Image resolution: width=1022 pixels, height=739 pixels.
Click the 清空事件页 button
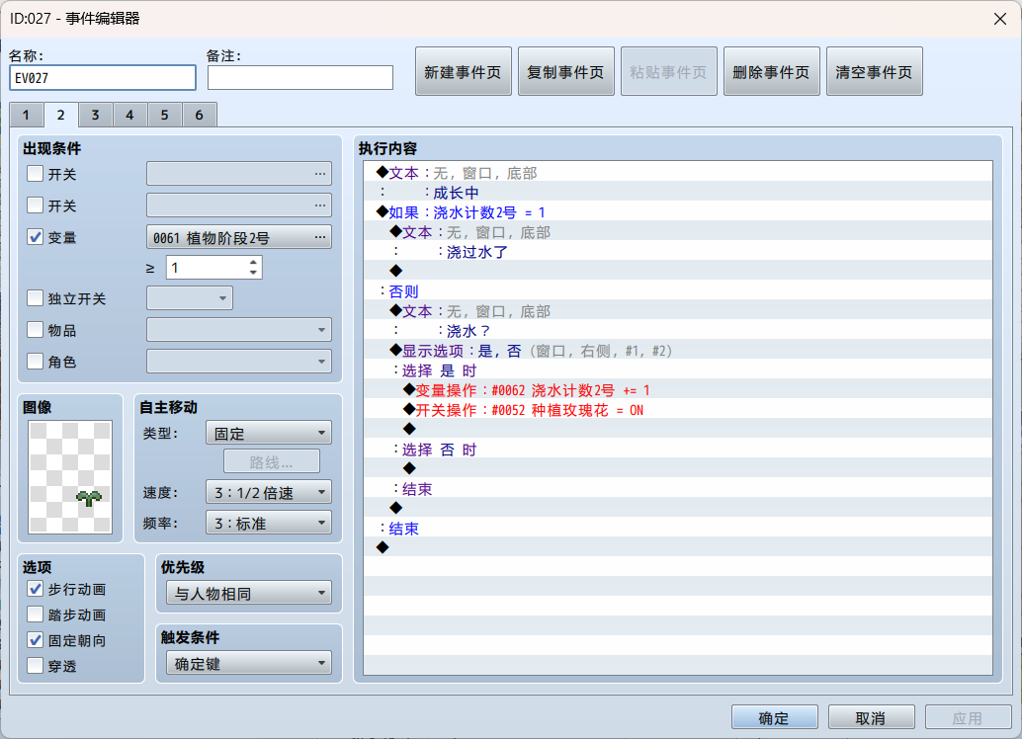874,72
